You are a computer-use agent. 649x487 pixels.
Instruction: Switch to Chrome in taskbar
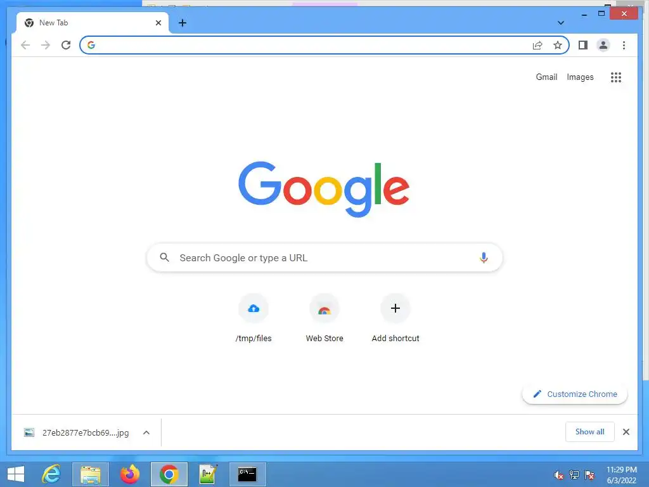click(169, 474)
